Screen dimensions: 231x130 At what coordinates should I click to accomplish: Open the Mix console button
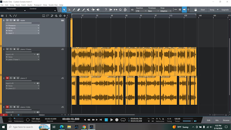pos(217,120)
